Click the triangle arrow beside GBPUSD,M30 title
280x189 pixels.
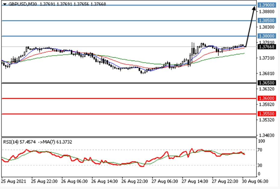(5, 4)
